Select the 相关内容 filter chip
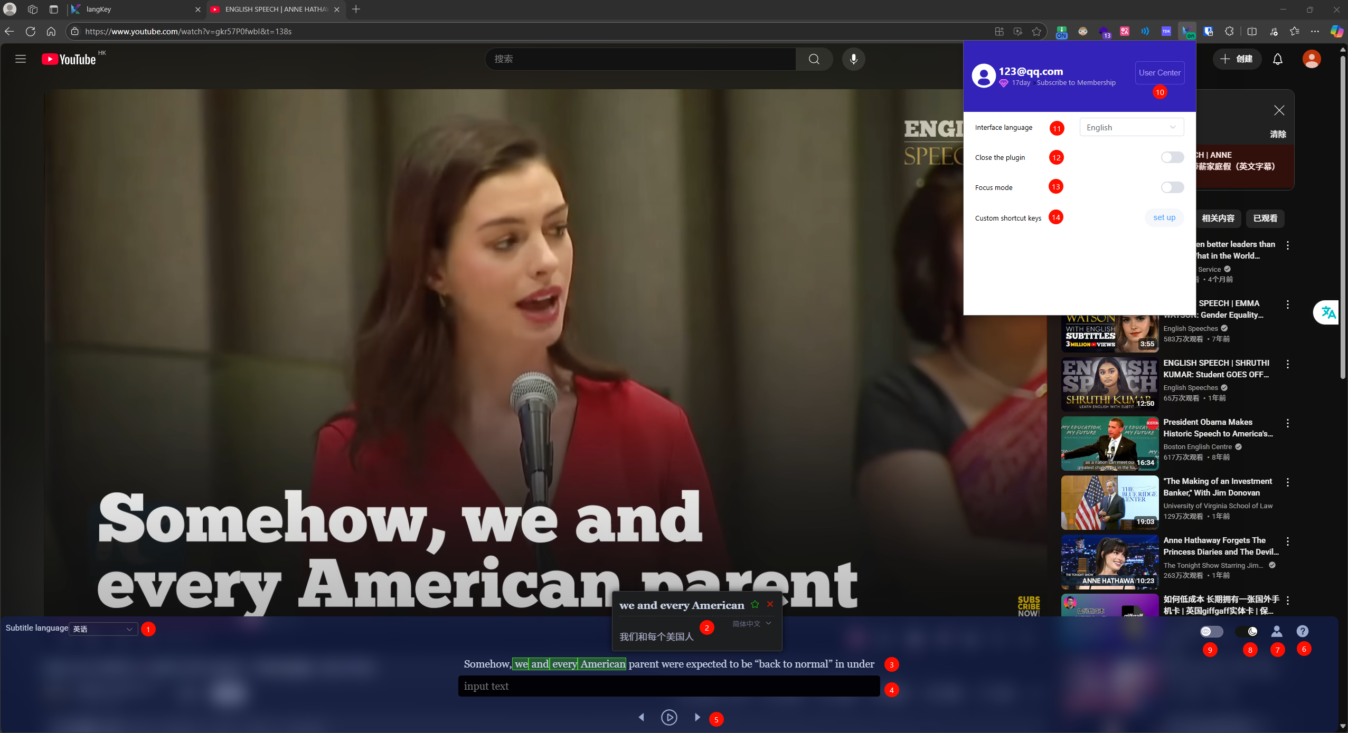This screenshot has height=733, width=1348. [1218, 218]
